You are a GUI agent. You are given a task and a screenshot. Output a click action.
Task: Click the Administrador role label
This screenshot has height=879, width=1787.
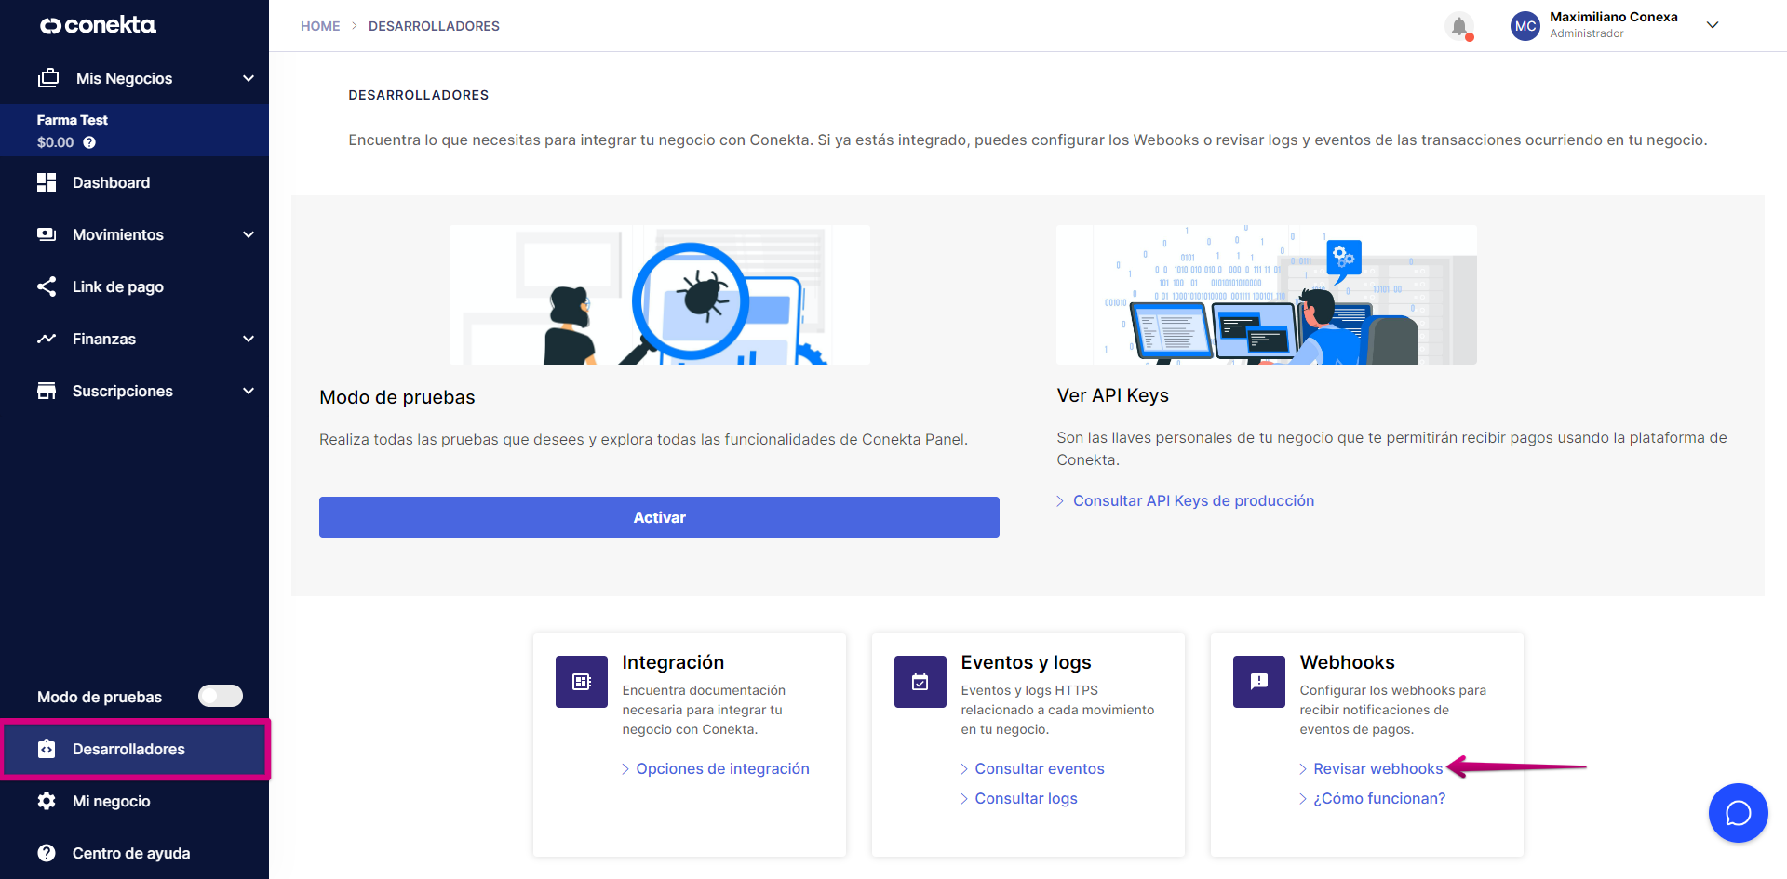(x=1586, y=33)
